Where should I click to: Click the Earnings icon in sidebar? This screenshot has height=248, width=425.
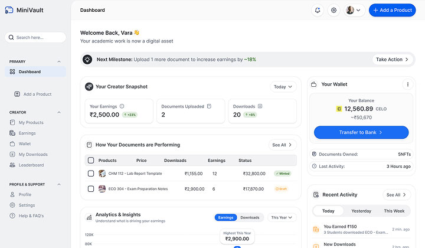[x=12, y=133]
